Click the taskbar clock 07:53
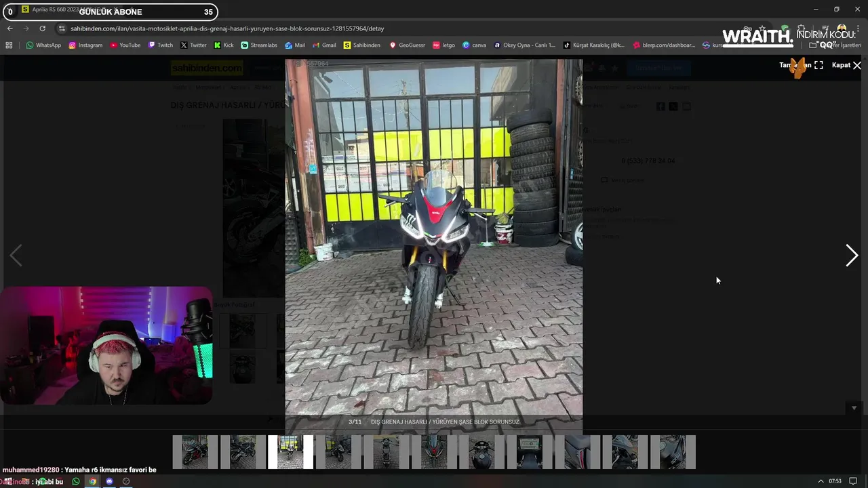This screenshot has width=868, height=488. coord(835,481)
